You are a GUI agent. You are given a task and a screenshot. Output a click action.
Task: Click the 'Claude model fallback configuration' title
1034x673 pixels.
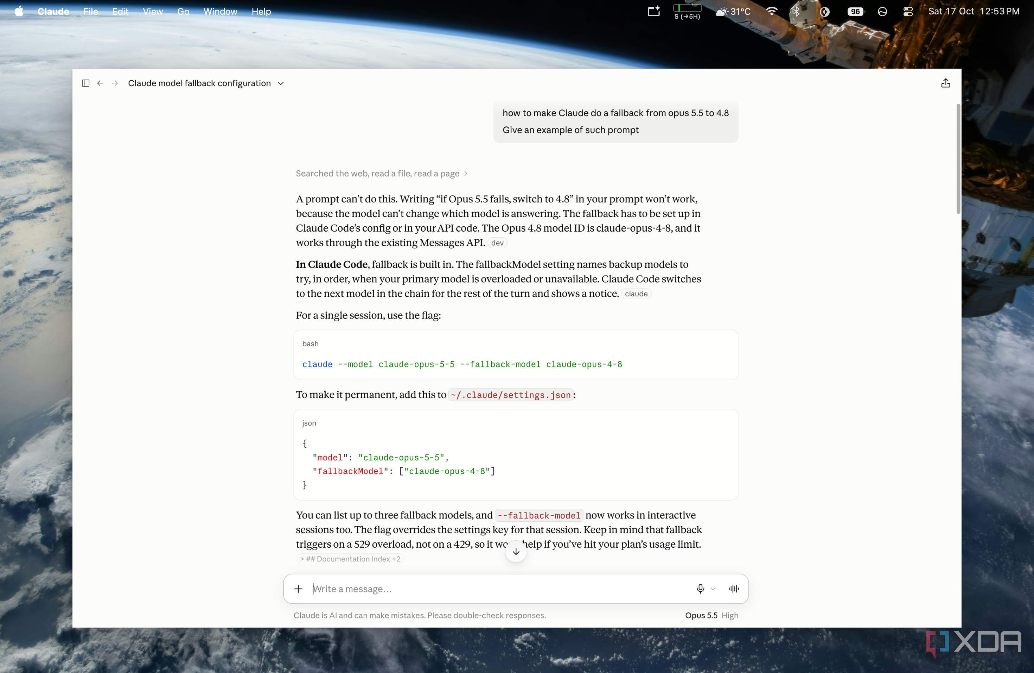click(199, 83)
